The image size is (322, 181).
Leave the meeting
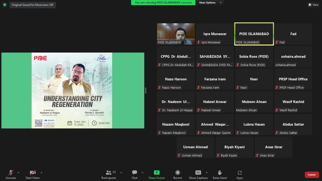tap(312, 175)
